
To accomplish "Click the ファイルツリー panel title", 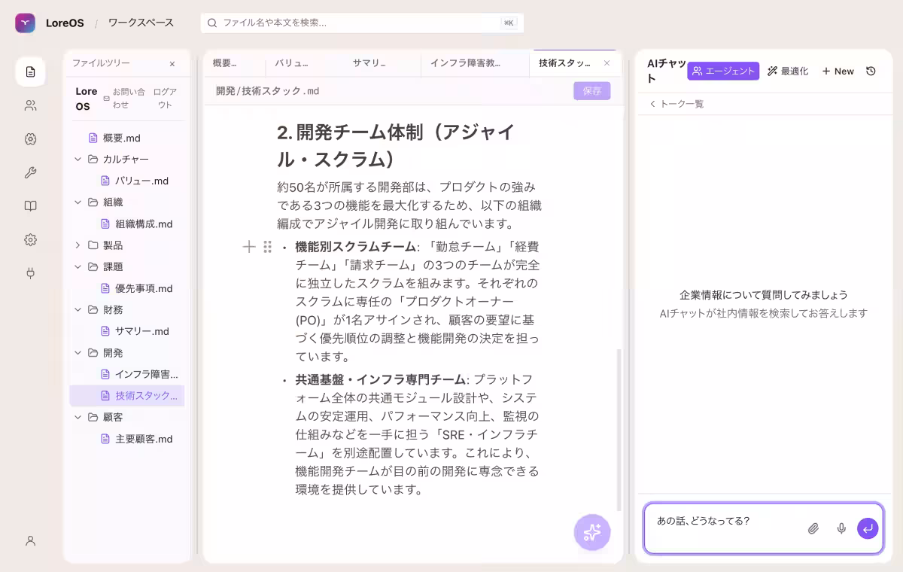I will (101, 63).
